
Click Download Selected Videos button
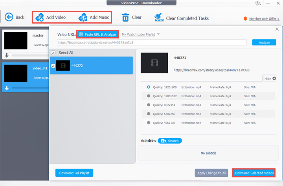point(254,173)
